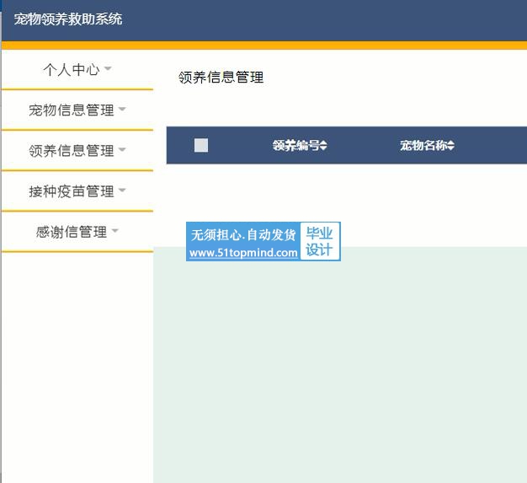Expand the arrow next to 个人中心
527x483 pixels.
pyautogui.click(x=108, y=68)
